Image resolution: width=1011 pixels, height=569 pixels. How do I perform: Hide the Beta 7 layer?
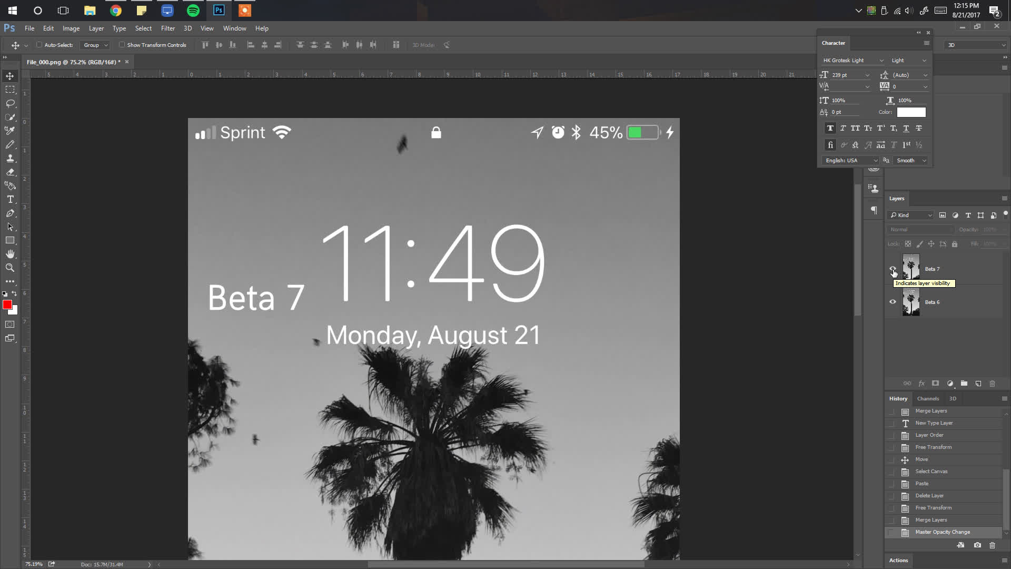[893, 269]
